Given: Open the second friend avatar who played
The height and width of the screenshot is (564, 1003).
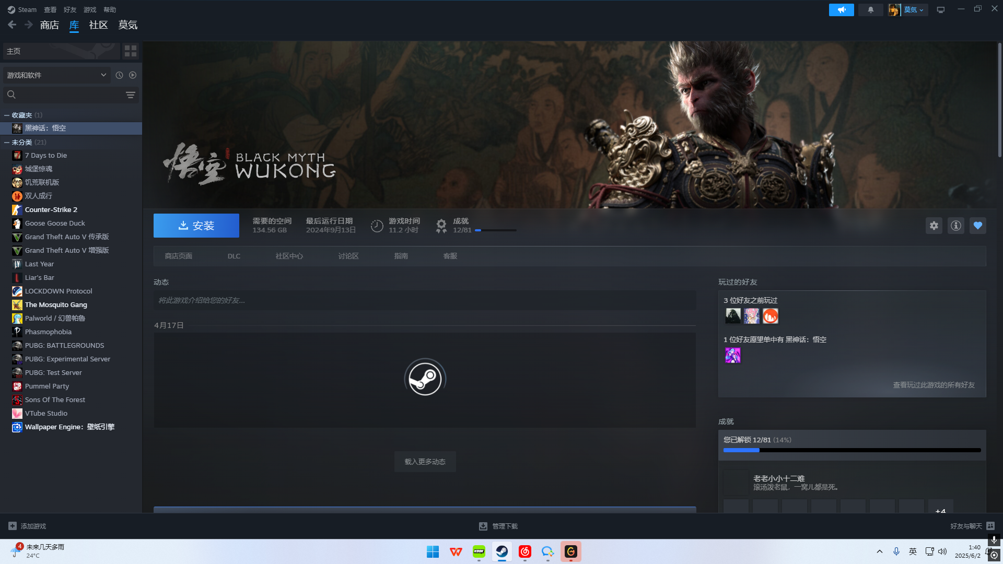Looking at the screenshot, I should (752, 316).
